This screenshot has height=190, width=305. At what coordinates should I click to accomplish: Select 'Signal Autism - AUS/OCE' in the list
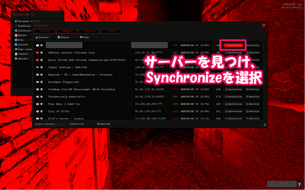click(x=68, y=67)
